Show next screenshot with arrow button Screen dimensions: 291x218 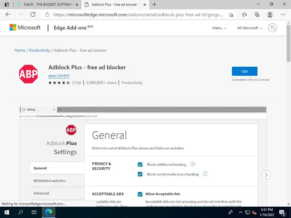[266, 175]
